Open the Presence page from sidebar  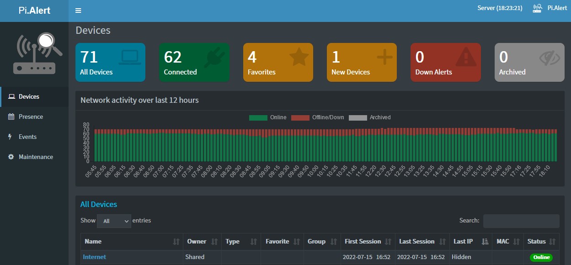click(x=31, y=117)
